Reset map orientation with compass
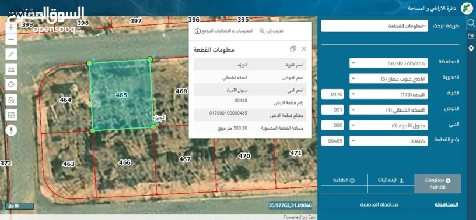The height and width of the screenshot is (220, 476). [x=11, y=130]
